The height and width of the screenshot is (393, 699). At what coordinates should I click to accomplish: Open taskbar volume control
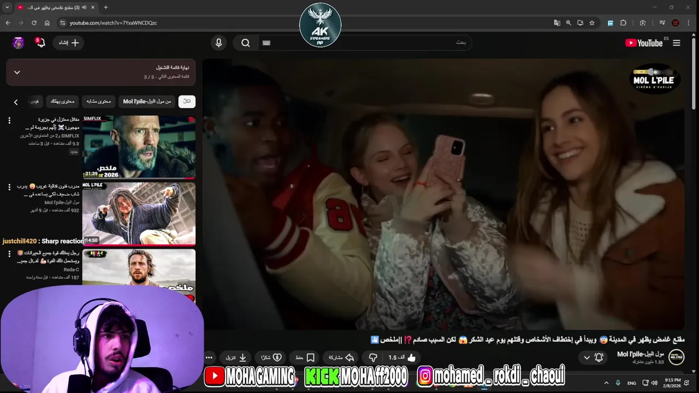[654, 383]
